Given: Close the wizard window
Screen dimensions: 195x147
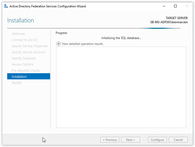Looking at the screenshot, I should click(187, 6).
